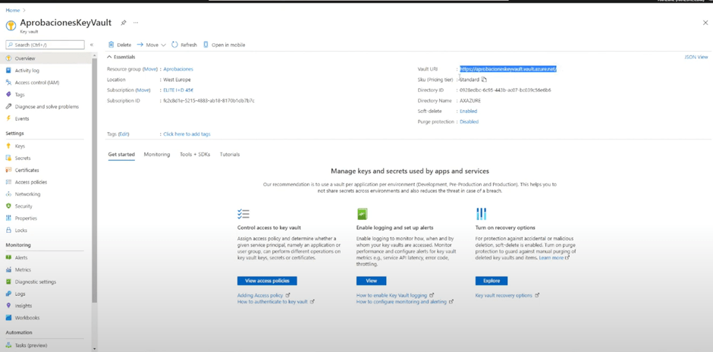Open Diagnose and solve problems

pos(46,106)
